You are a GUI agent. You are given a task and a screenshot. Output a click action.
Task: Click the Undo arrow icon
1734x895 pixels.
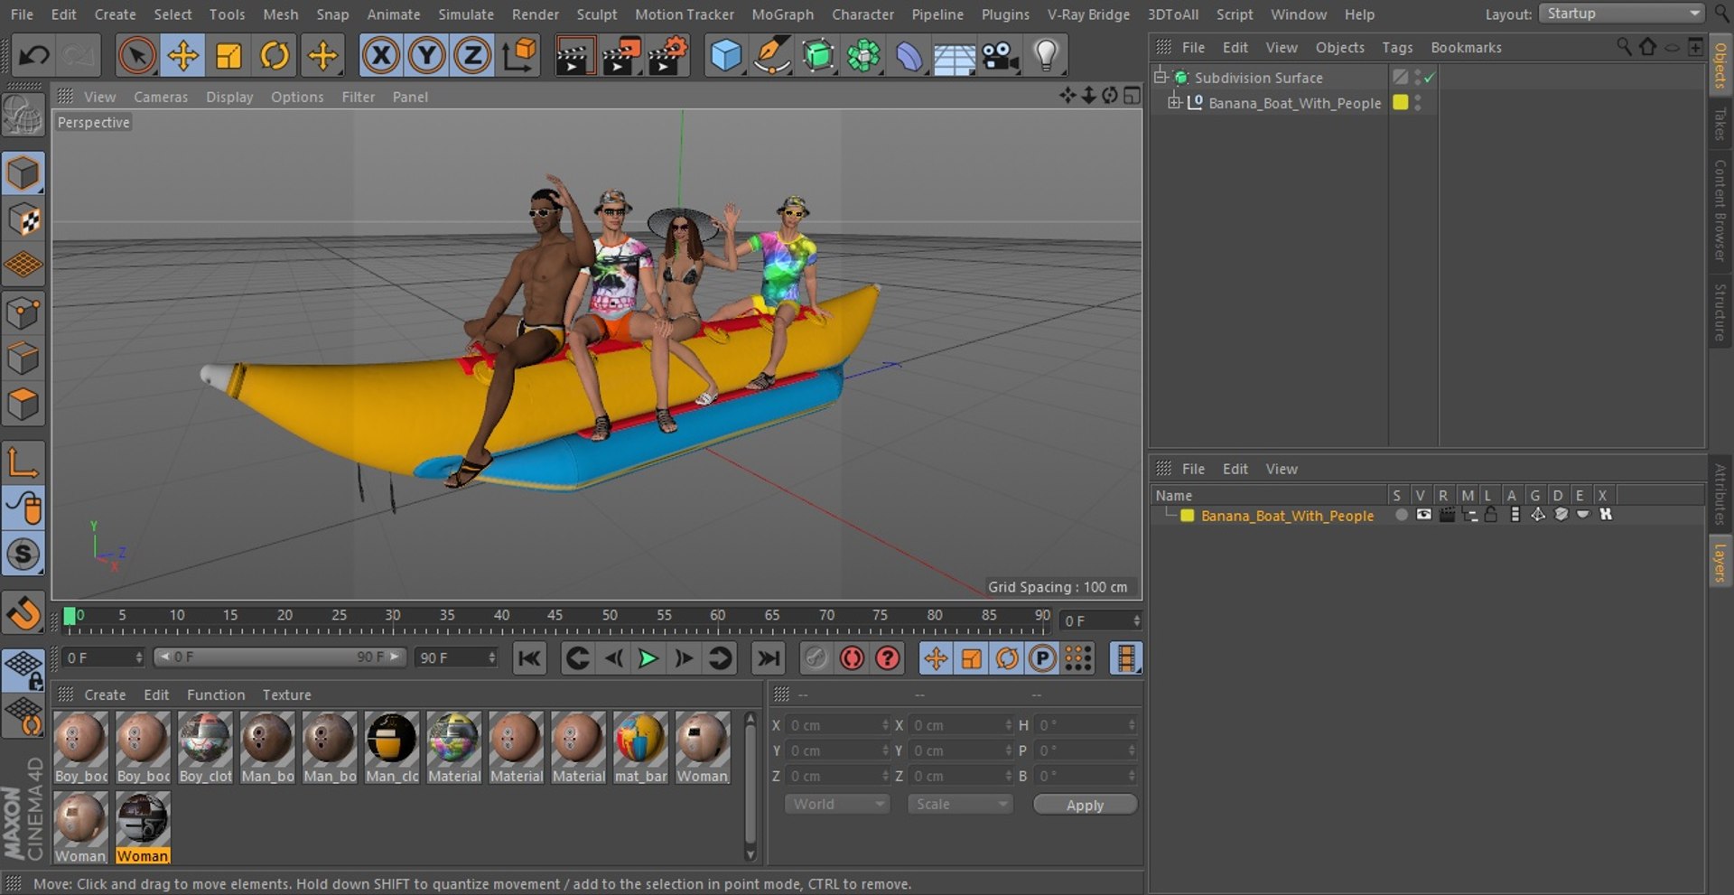pos(34,56)
